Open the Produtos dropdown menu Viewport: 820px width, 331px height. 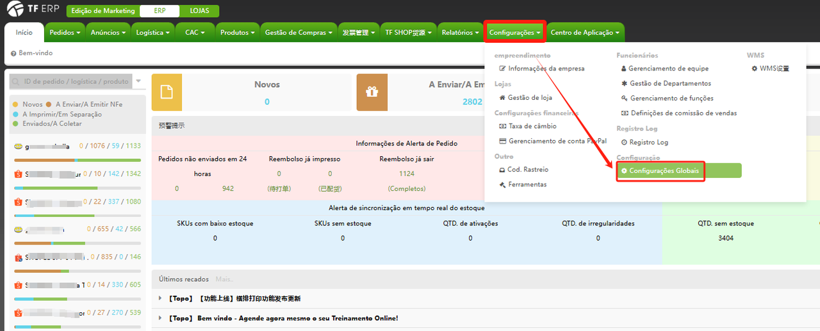[237, 33]
